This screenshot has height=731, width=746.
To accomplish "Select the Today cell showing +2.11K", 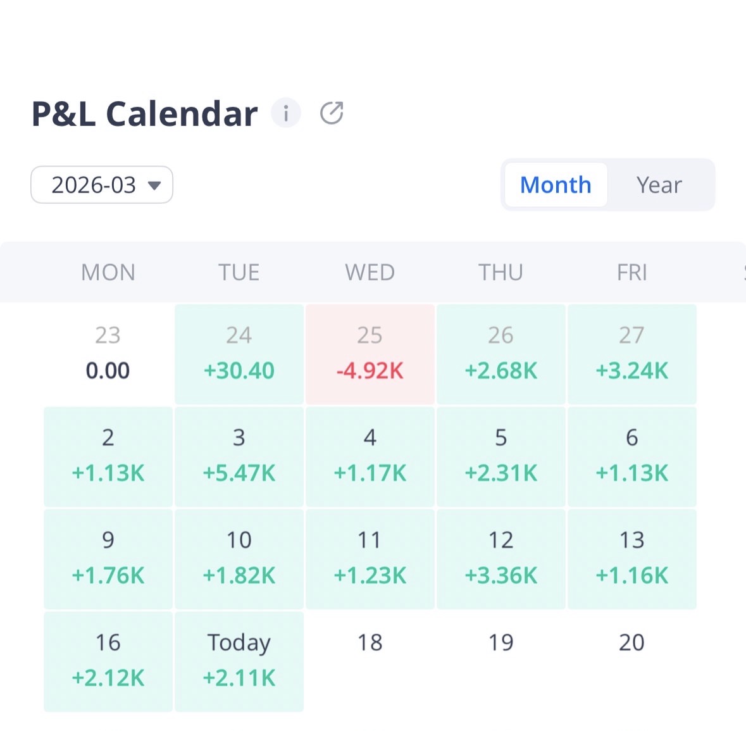I will tap(239, 661).
